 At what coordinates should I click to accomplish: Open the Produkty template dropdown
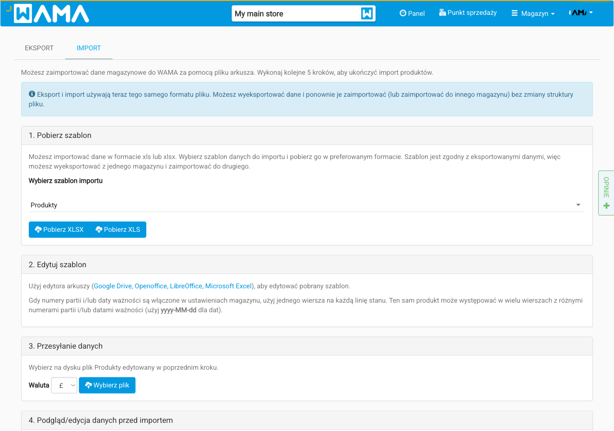307,205
